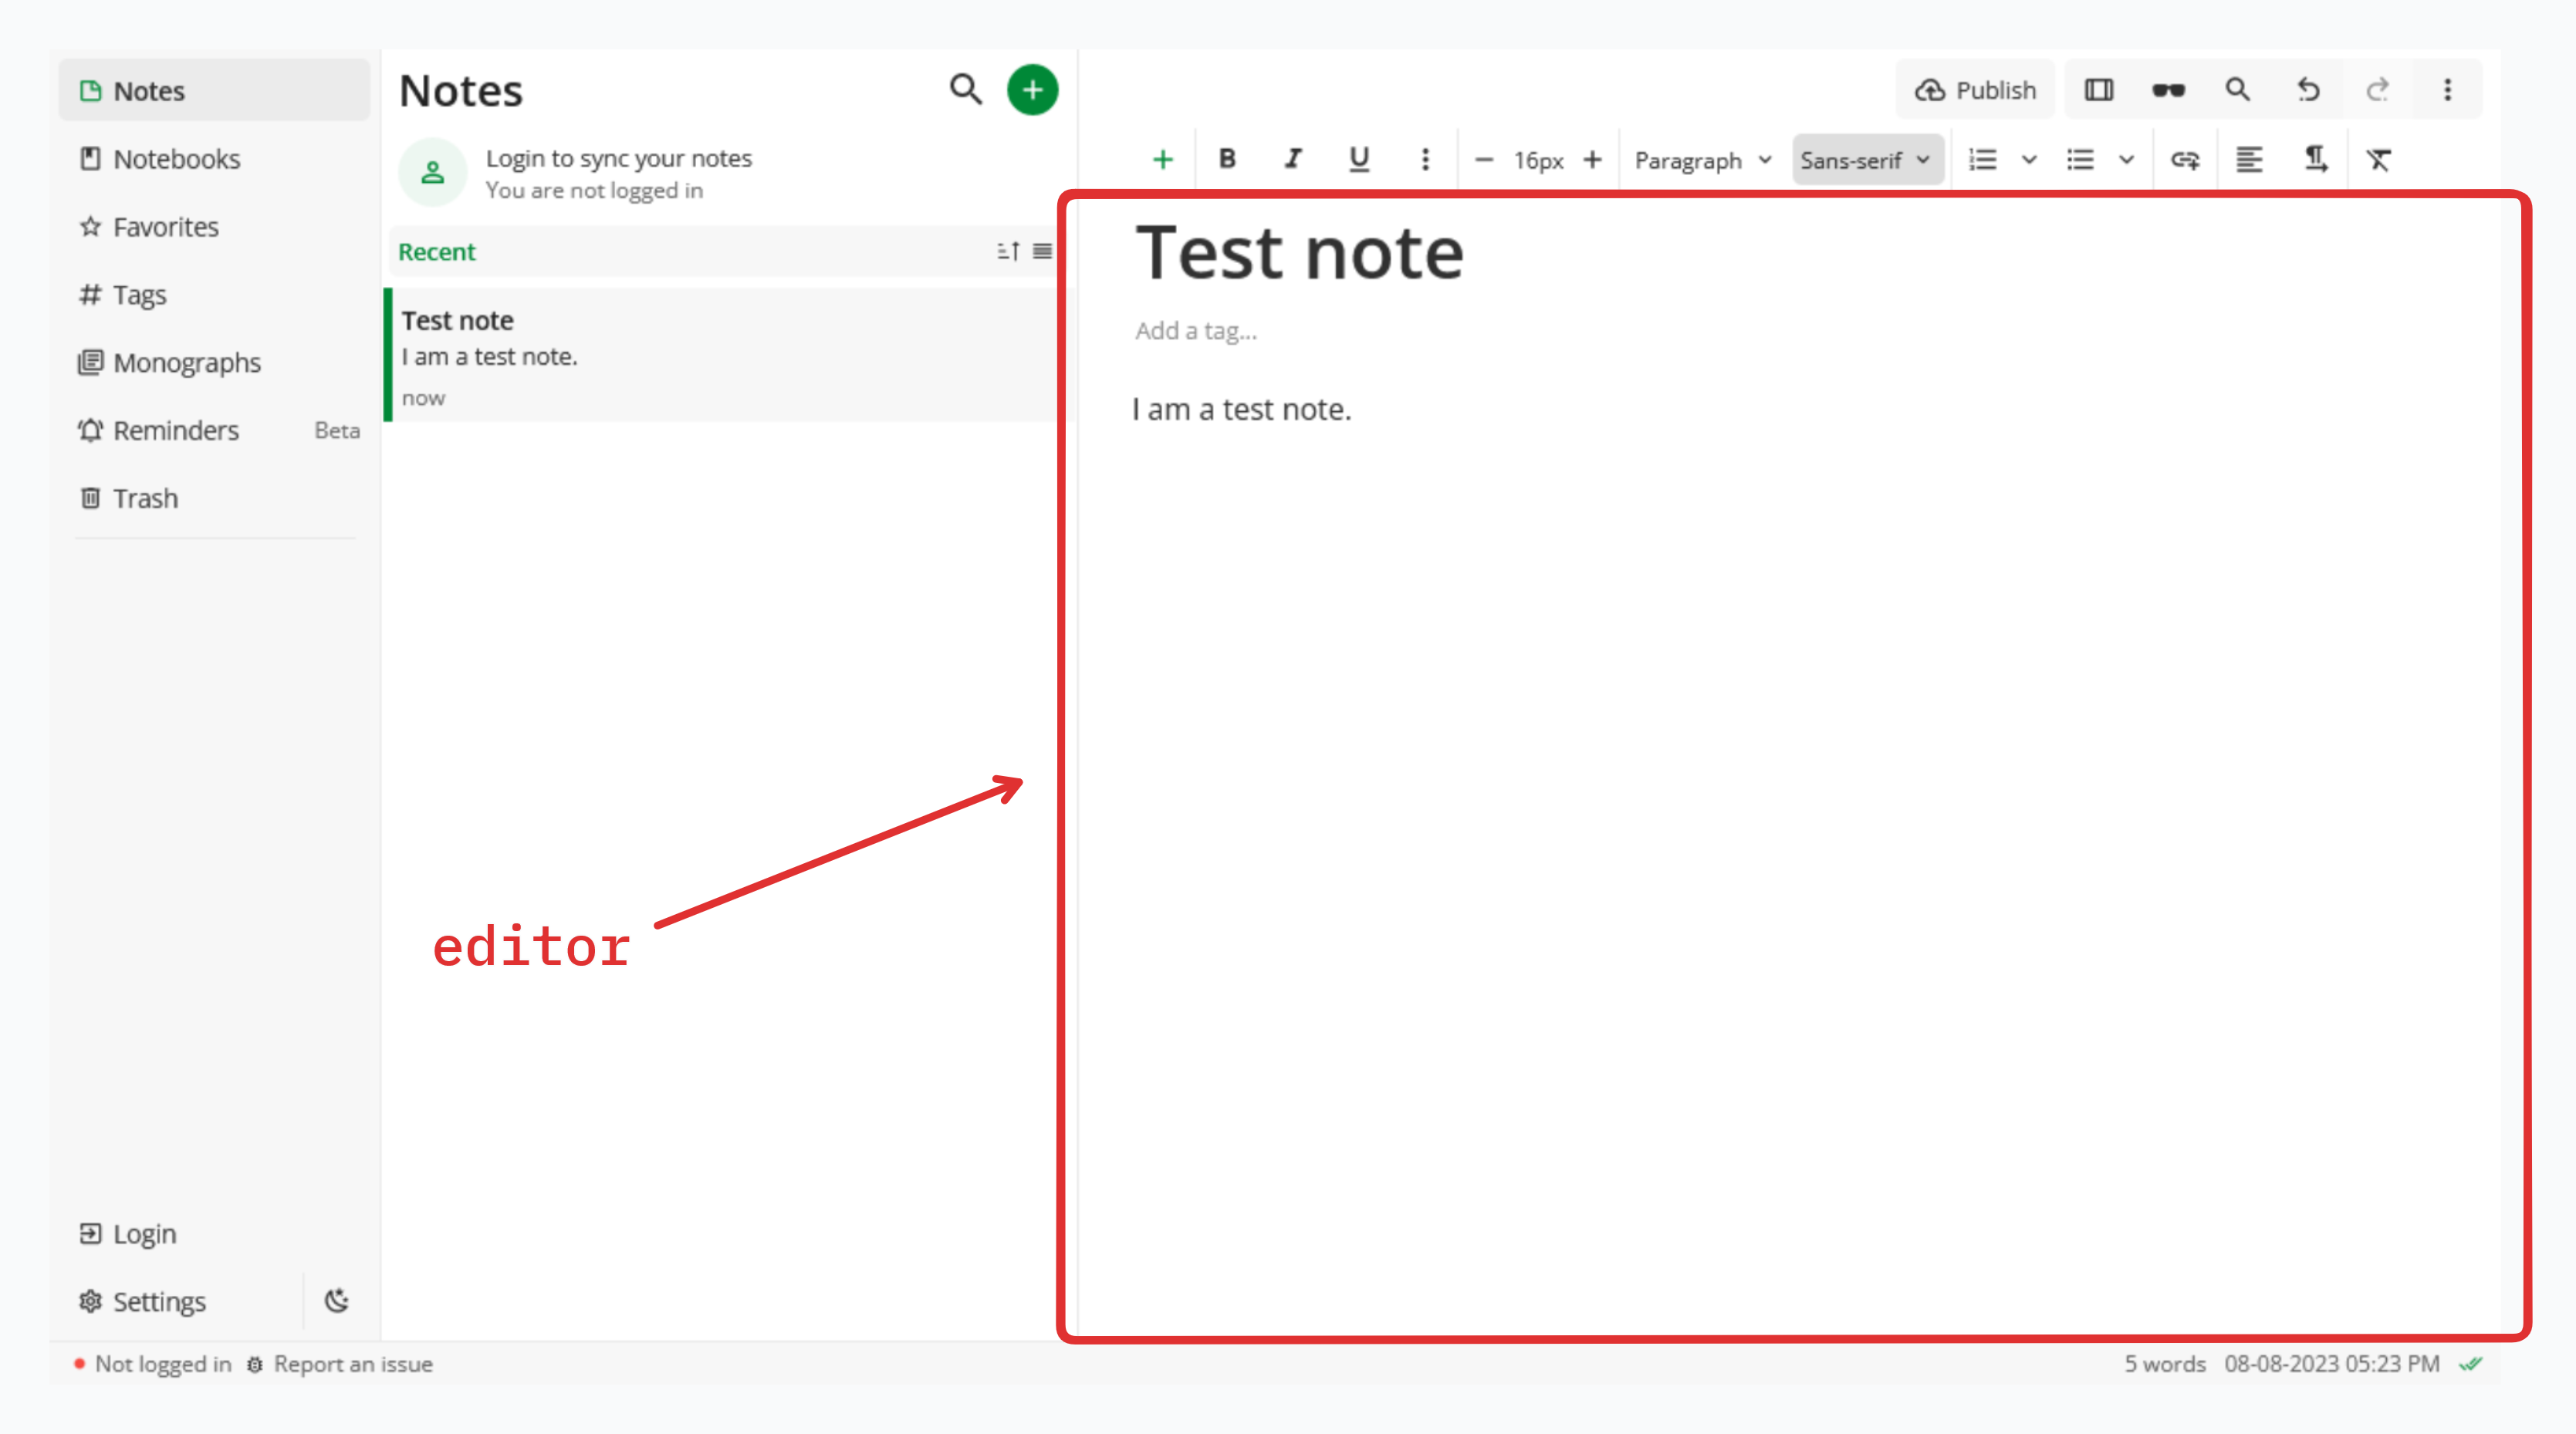Open the text alignment tool
Viewport: 2576px width, 1434px height.
point(2249,160)
